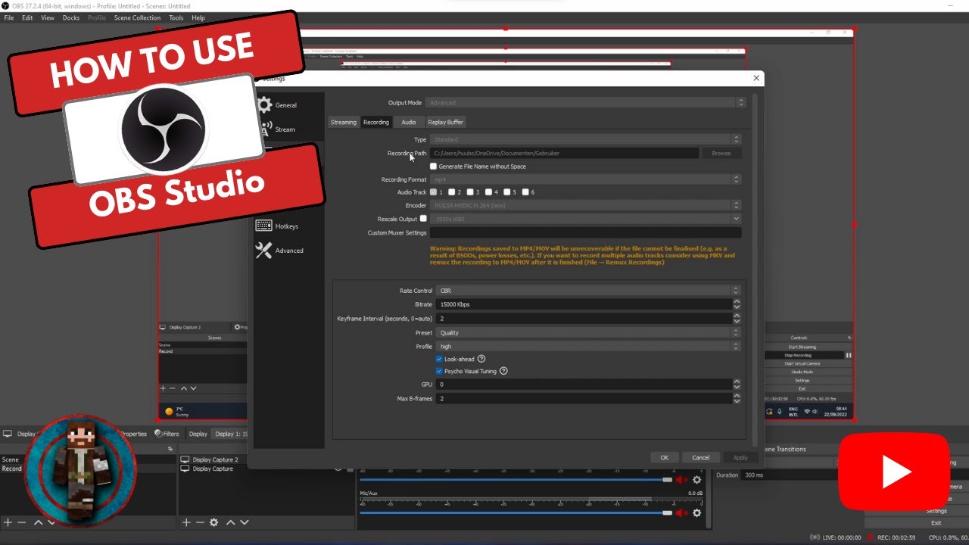The width and height of the screenshot is (969, 545).
Task: Open the Output Mode dropdown
Action: coord(584,102)
